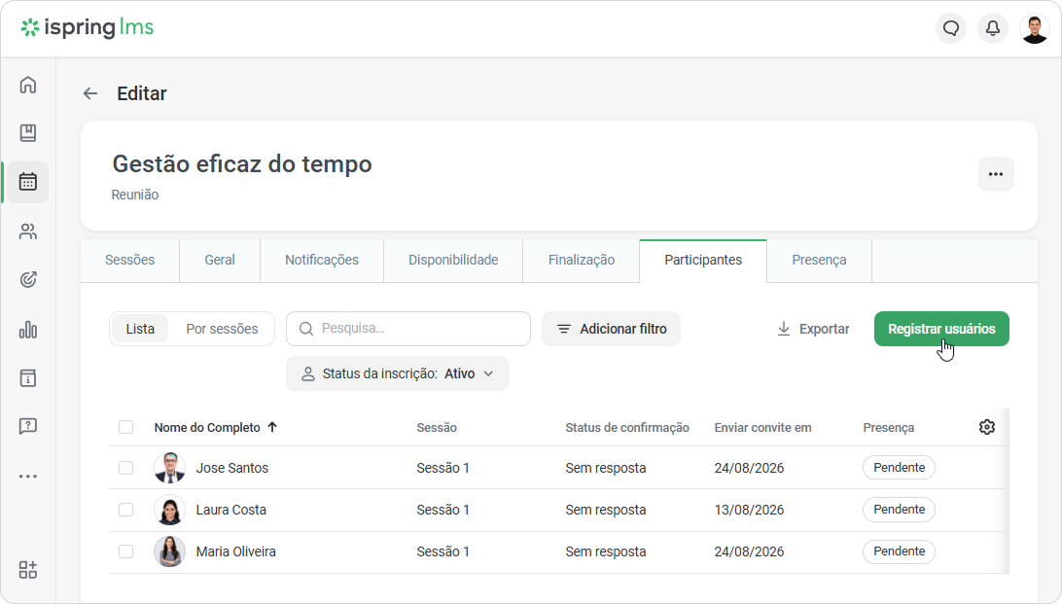Open the Home icon in sidebar

click(28, 85)
